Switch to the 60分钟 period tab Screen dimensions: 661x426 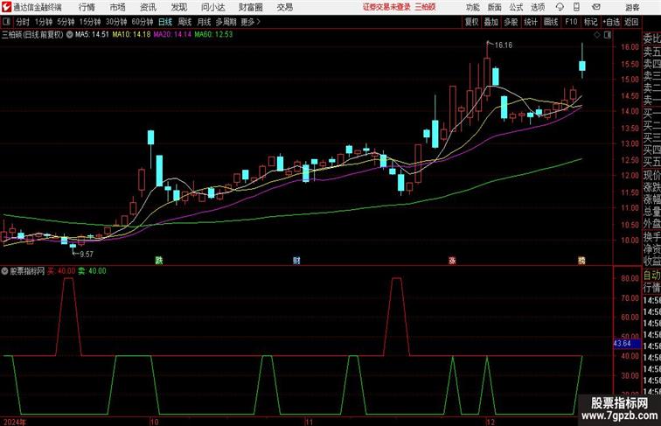(x=143, y=22)
